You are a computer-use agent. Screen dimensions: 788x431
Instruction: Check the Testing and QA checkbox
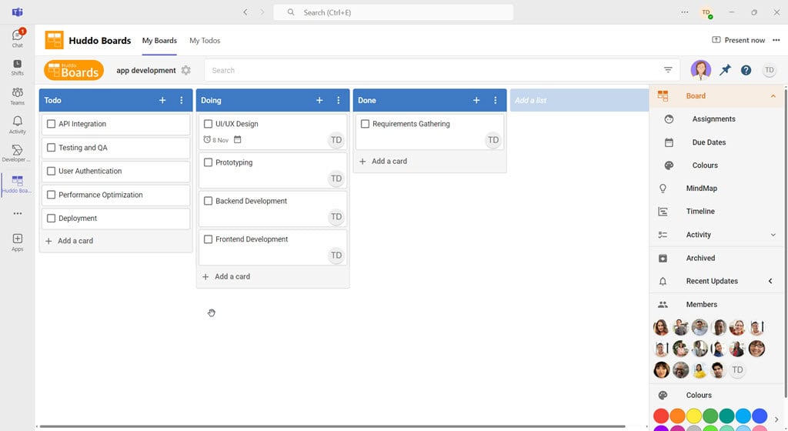pyautogui.click(x=51, y=148)
